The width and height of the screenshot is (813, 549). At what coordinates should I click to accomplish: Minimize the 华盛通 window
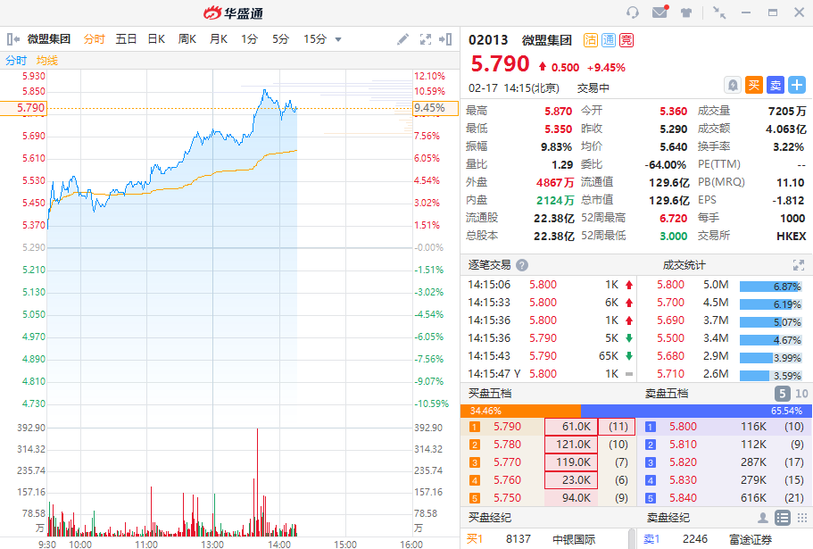coord(746,12)
